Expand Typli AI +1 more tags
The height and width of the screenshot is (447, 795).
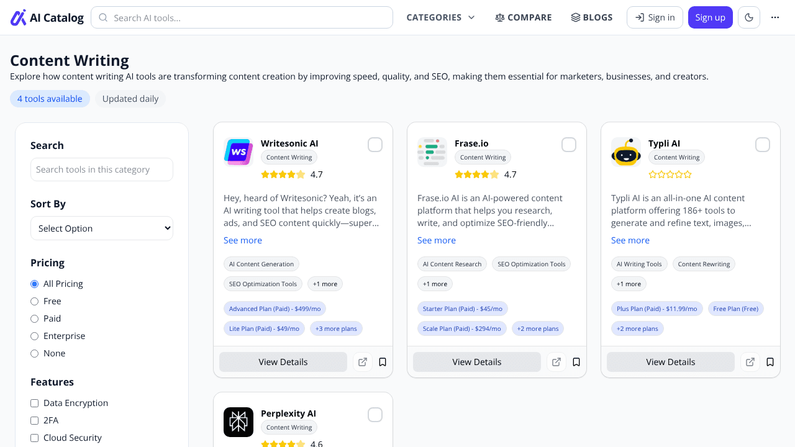629,284
